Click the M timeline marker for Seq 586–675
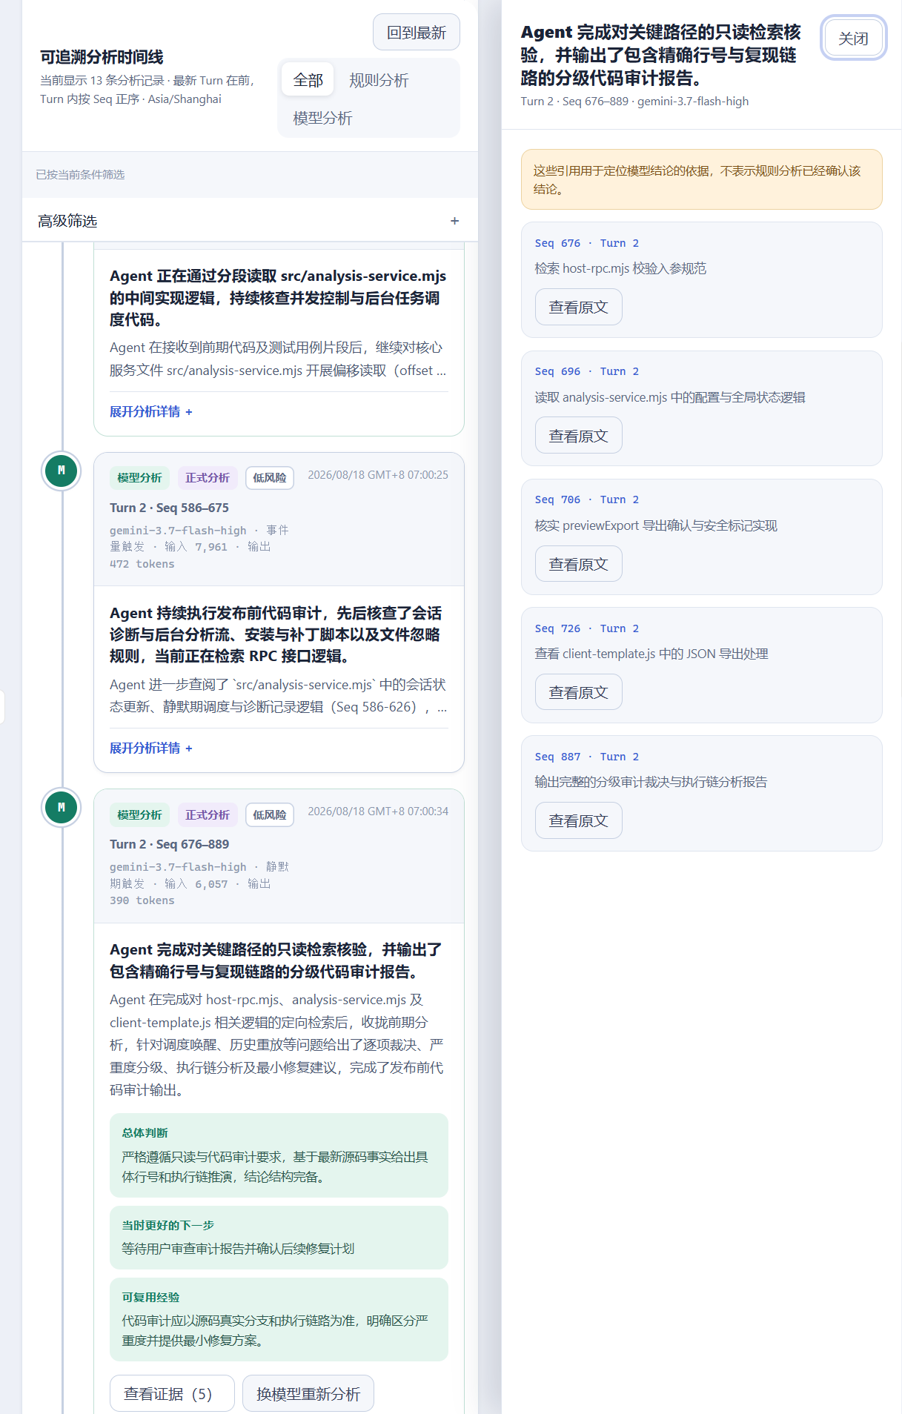The height and width of the screenshot is (1414, 902). pyautogui.click(x=62, y=471)
